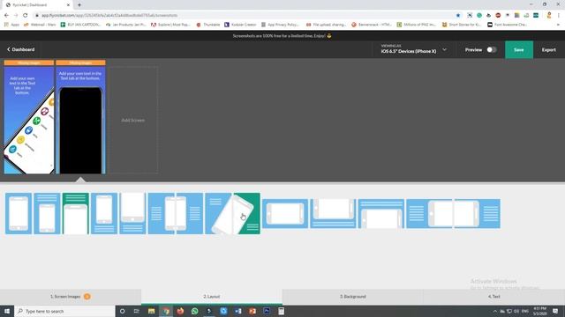This screenshot has width=565, height=317.
Task: Open the Bannersnack bookmark
Action: [x=372, y=25]
